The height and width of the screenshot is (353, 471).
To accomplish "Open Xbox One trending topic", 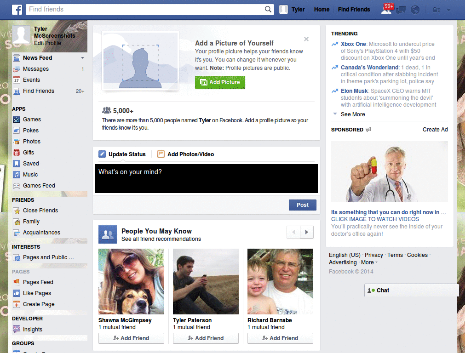I will (353, 44).
